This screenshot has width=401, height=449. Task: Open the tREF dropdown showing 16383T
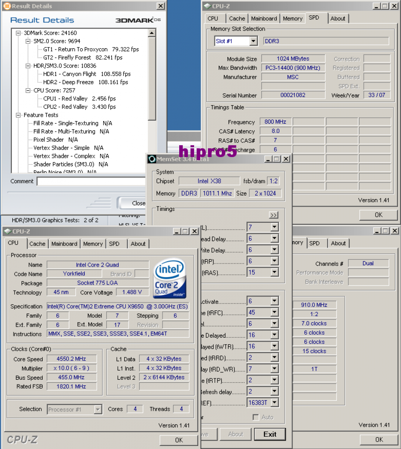click(x=275, y=403)
